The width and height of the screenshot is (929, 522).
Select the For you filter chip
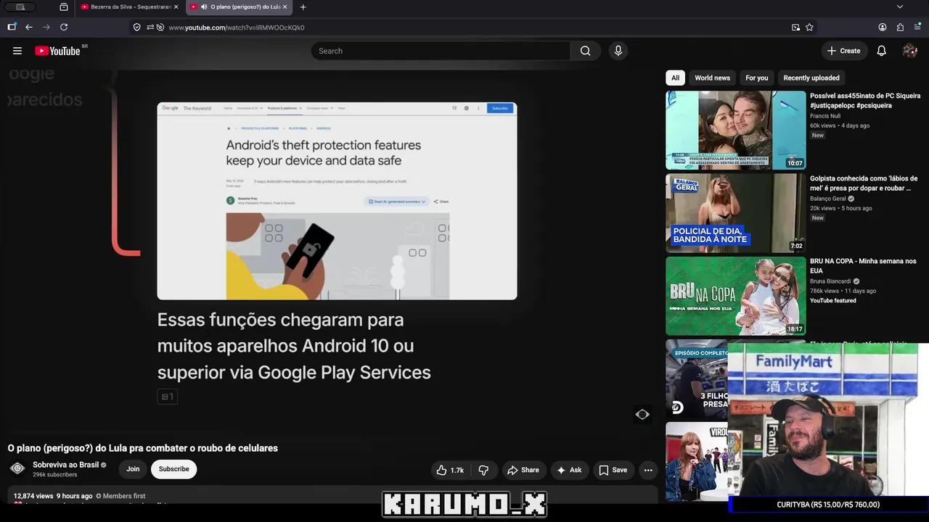pyautogui.click(x=756, y=78)
